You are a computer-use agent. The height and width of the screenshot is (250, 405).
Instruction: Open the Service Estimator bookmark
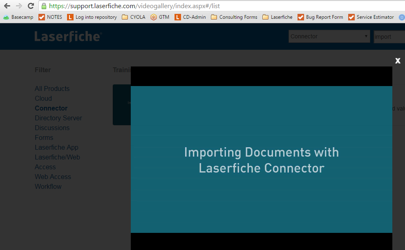click(x=371, y=17)
